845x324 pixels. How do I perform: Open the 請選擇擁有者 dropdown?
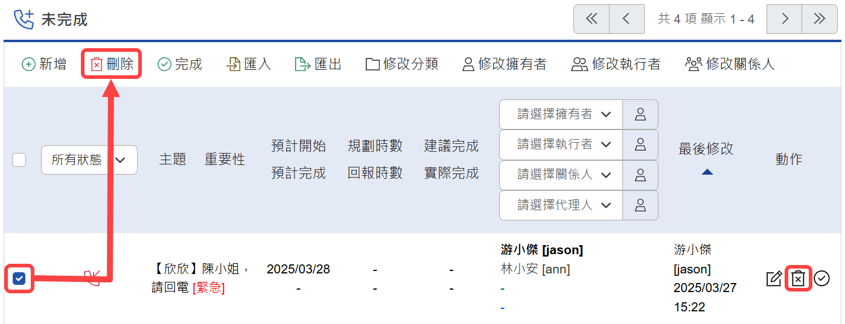(x=561, y=114)
